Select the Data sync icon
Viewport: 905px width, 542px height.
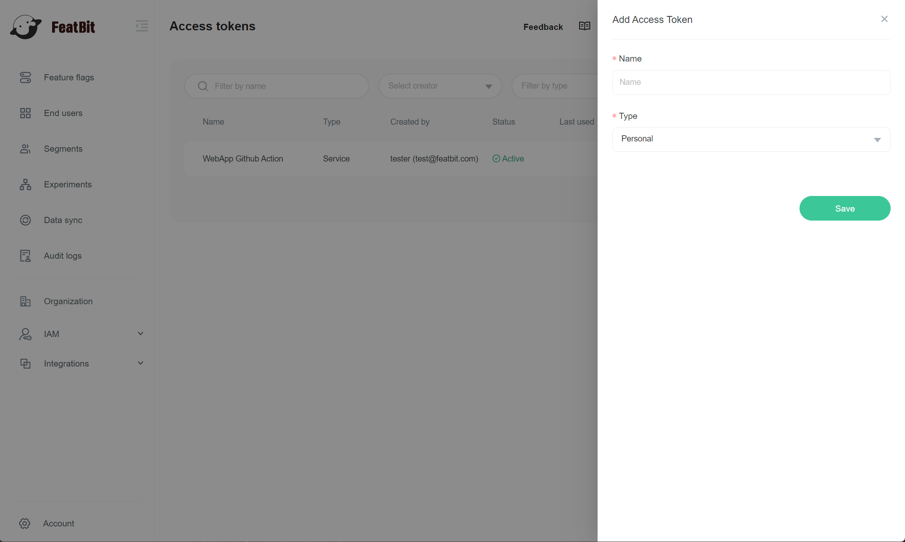click(25, 220)
